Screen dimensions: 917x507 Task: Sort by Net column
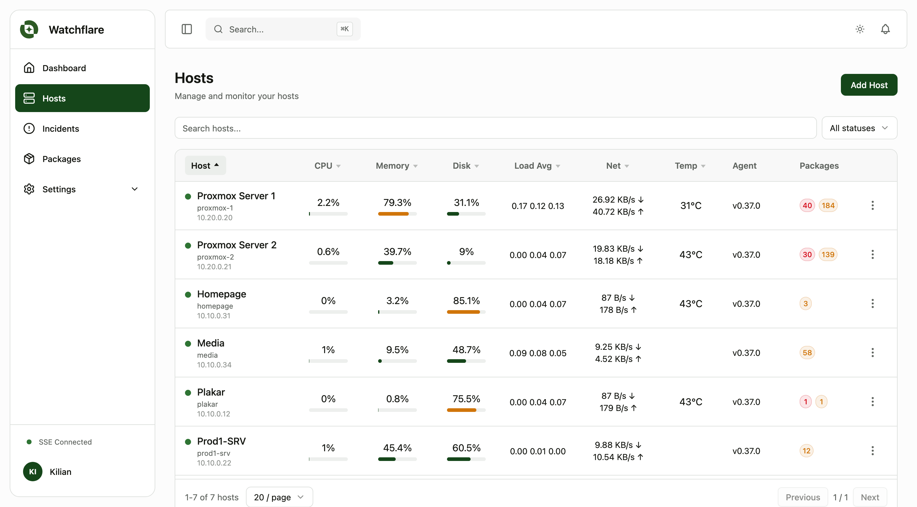click(x=617, y=166)
